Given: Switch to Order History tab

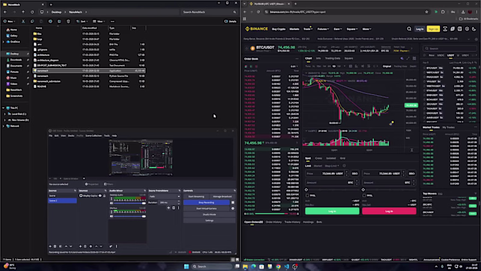Looking at the screenshot, I should coord(274,222).
